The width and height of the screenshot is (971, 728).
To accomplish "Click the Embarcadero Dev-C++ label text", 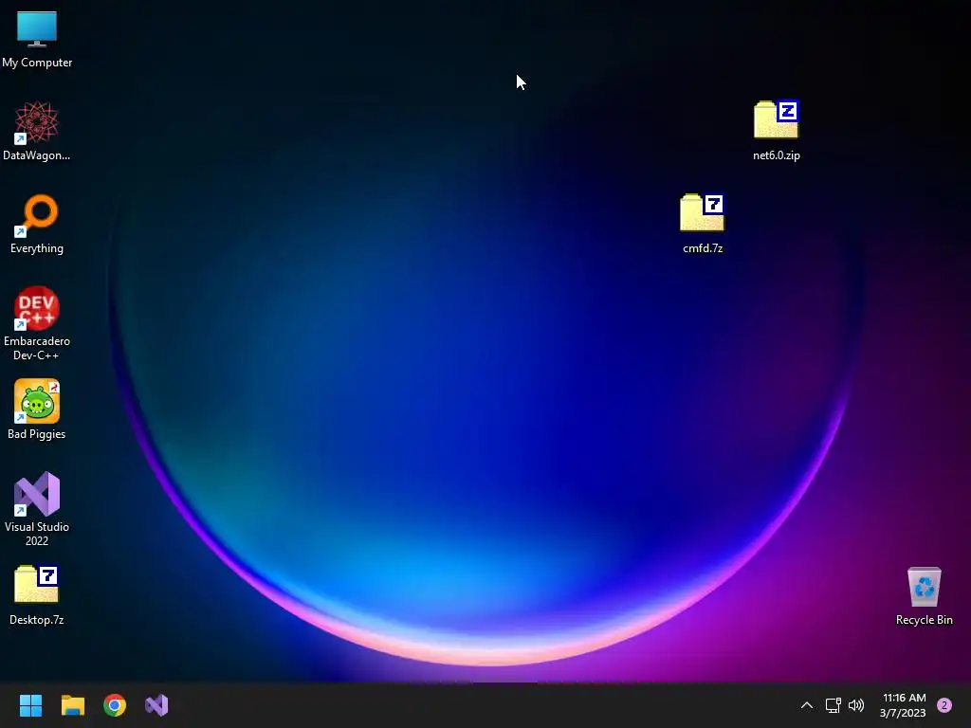I will [37, 348].
